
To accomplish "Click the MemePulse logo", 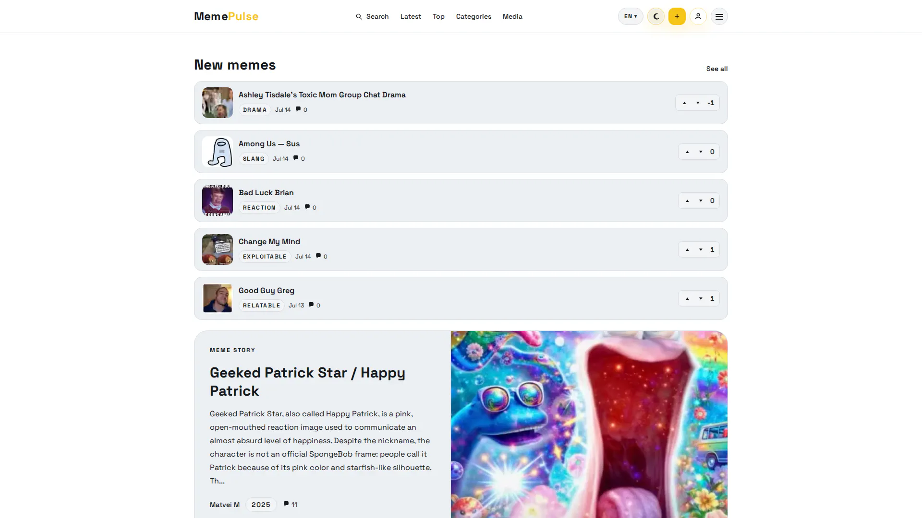I will click(x=226, y=16).
